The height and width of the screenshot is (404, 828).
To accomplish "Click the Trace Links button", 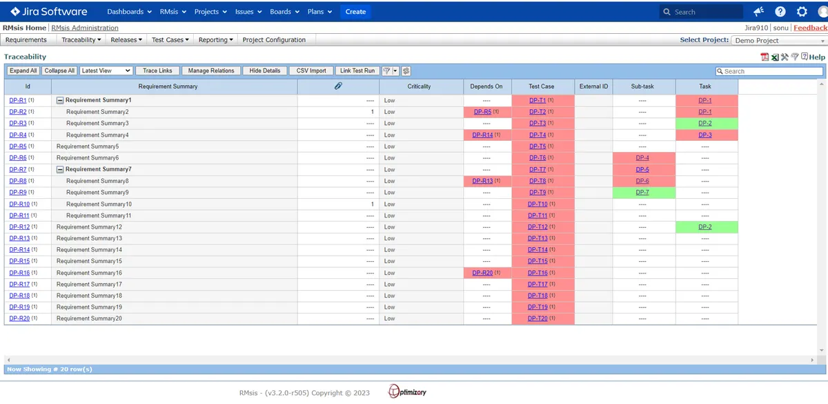I will tap(158, 70).
